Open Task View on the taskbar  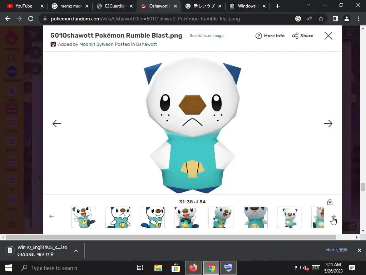(x=140, y=268)
